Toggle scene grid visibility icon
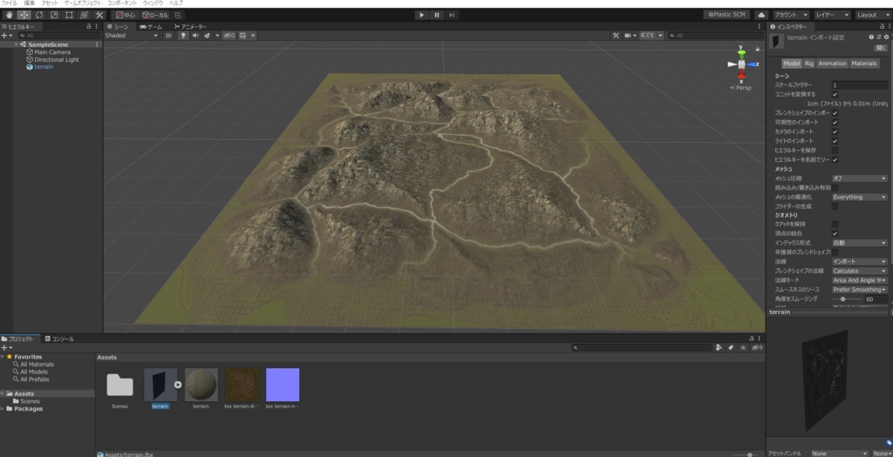The height and width of the screenshot is (457, 893). click(x=243, y=35)
